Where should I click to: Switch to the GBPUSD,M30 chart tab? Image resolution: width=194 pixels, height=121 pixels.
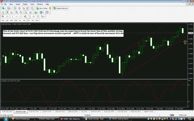tap(73, 112)
